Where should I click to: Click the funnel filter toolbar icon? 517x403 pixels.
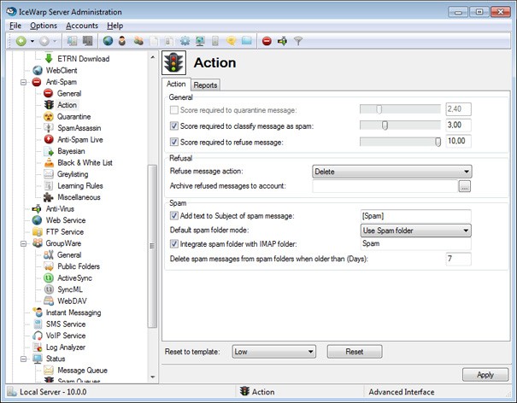pyautogui.click(x=298, y=41)
